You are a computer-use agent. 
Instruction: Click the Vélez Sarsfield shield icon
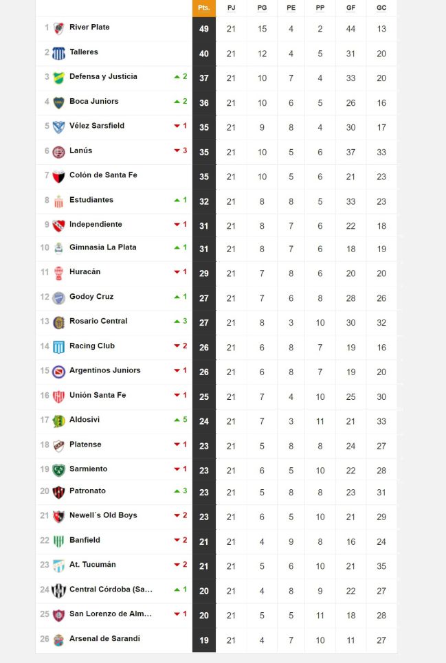point(59,127)
